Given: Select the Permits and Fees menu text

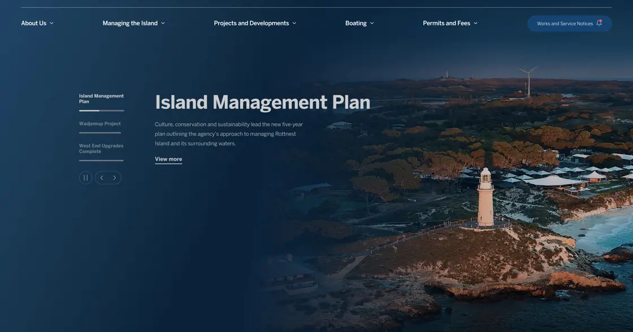Looking at the screenshot, I should click(x=446, y=23).
